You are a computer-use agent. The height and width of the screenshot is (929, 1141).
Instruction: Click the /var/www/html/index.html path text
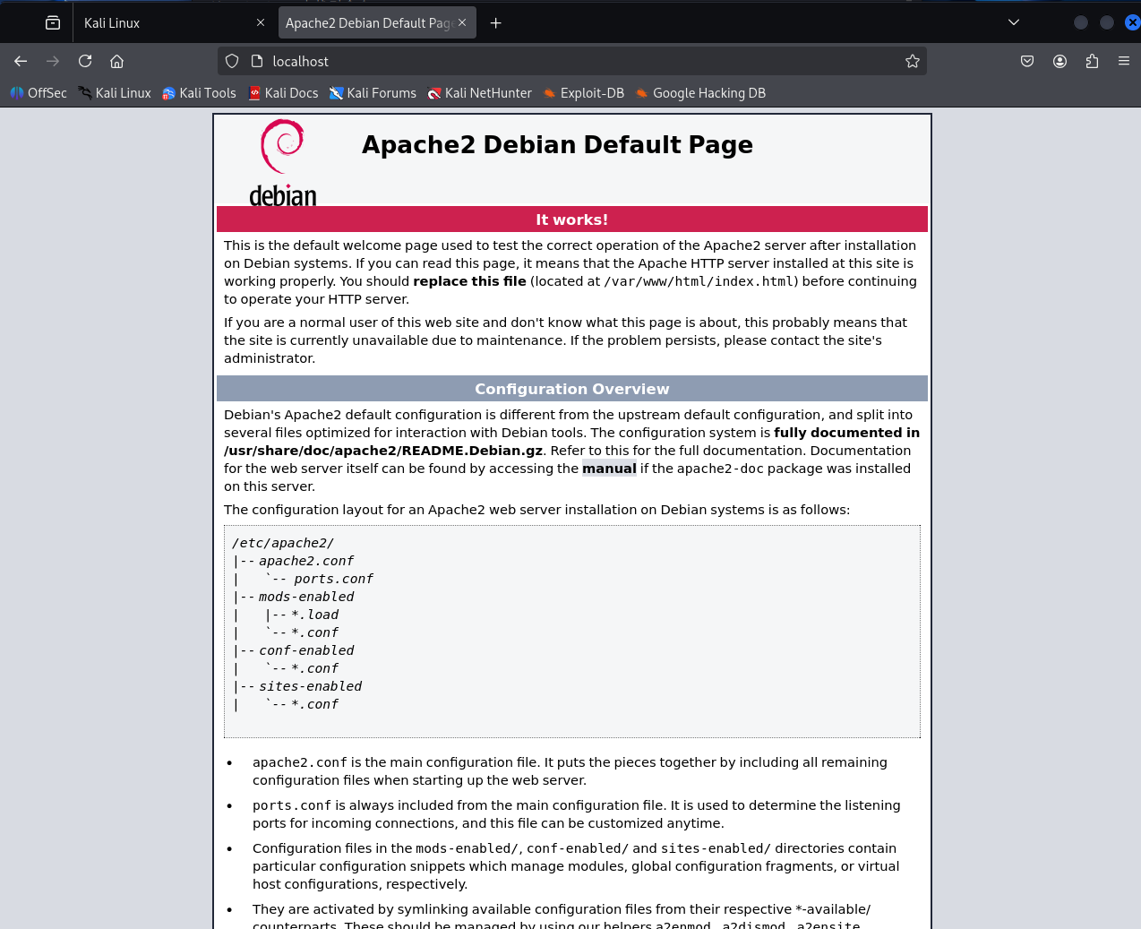pos(699,281)
